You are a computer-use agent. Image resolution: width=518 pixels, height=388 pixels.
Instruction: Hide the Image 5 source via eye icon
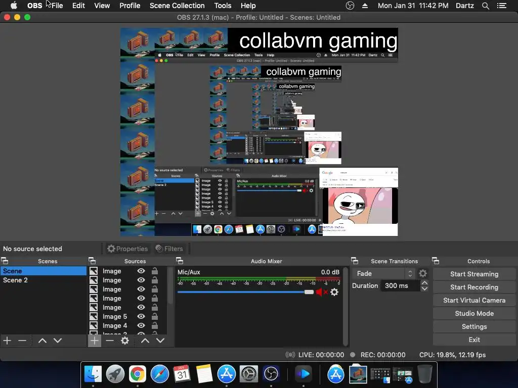tap(141, 316)
